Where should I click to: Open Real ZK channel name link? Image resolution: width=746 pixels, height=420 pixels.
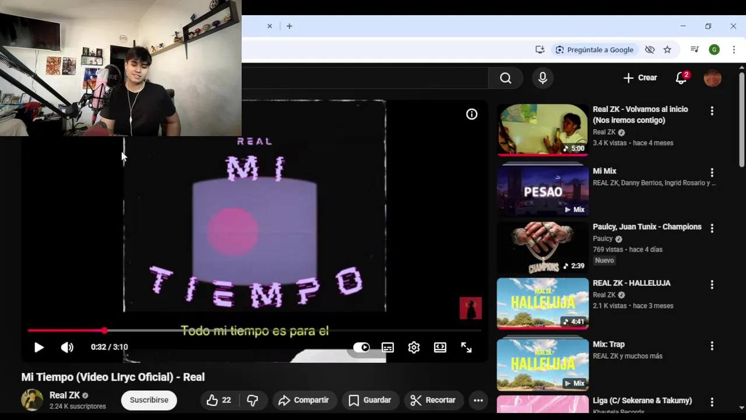[65, 395]
